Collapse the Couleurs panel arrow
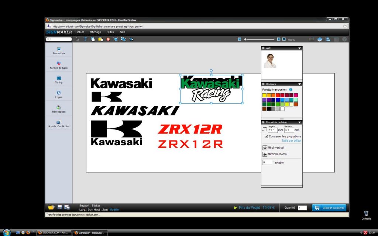378x236 pixels. coord(299,84)
